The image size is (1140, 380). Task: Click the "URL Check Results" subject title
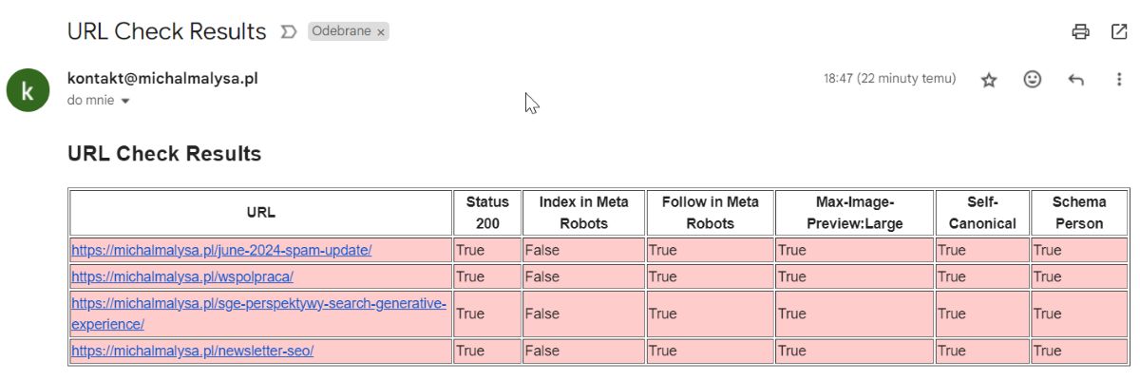(x=166, y=31)
